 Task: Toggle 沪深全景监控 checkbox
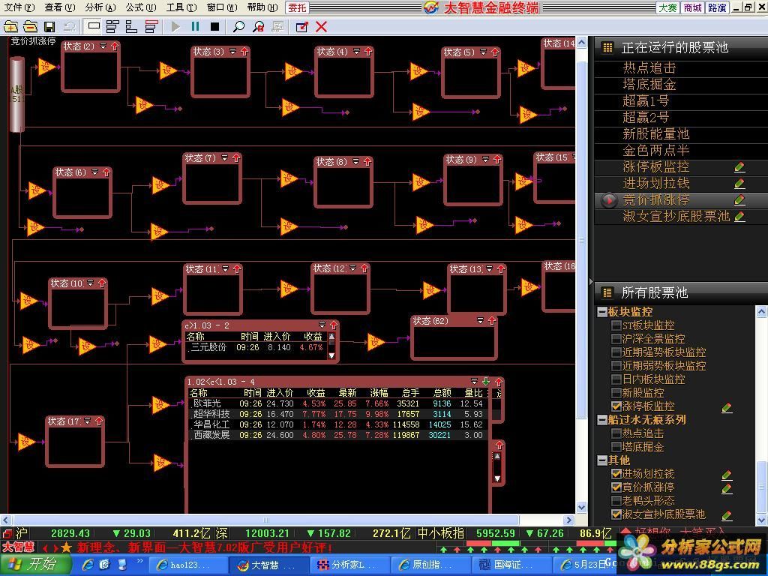[x=616, y=338]
